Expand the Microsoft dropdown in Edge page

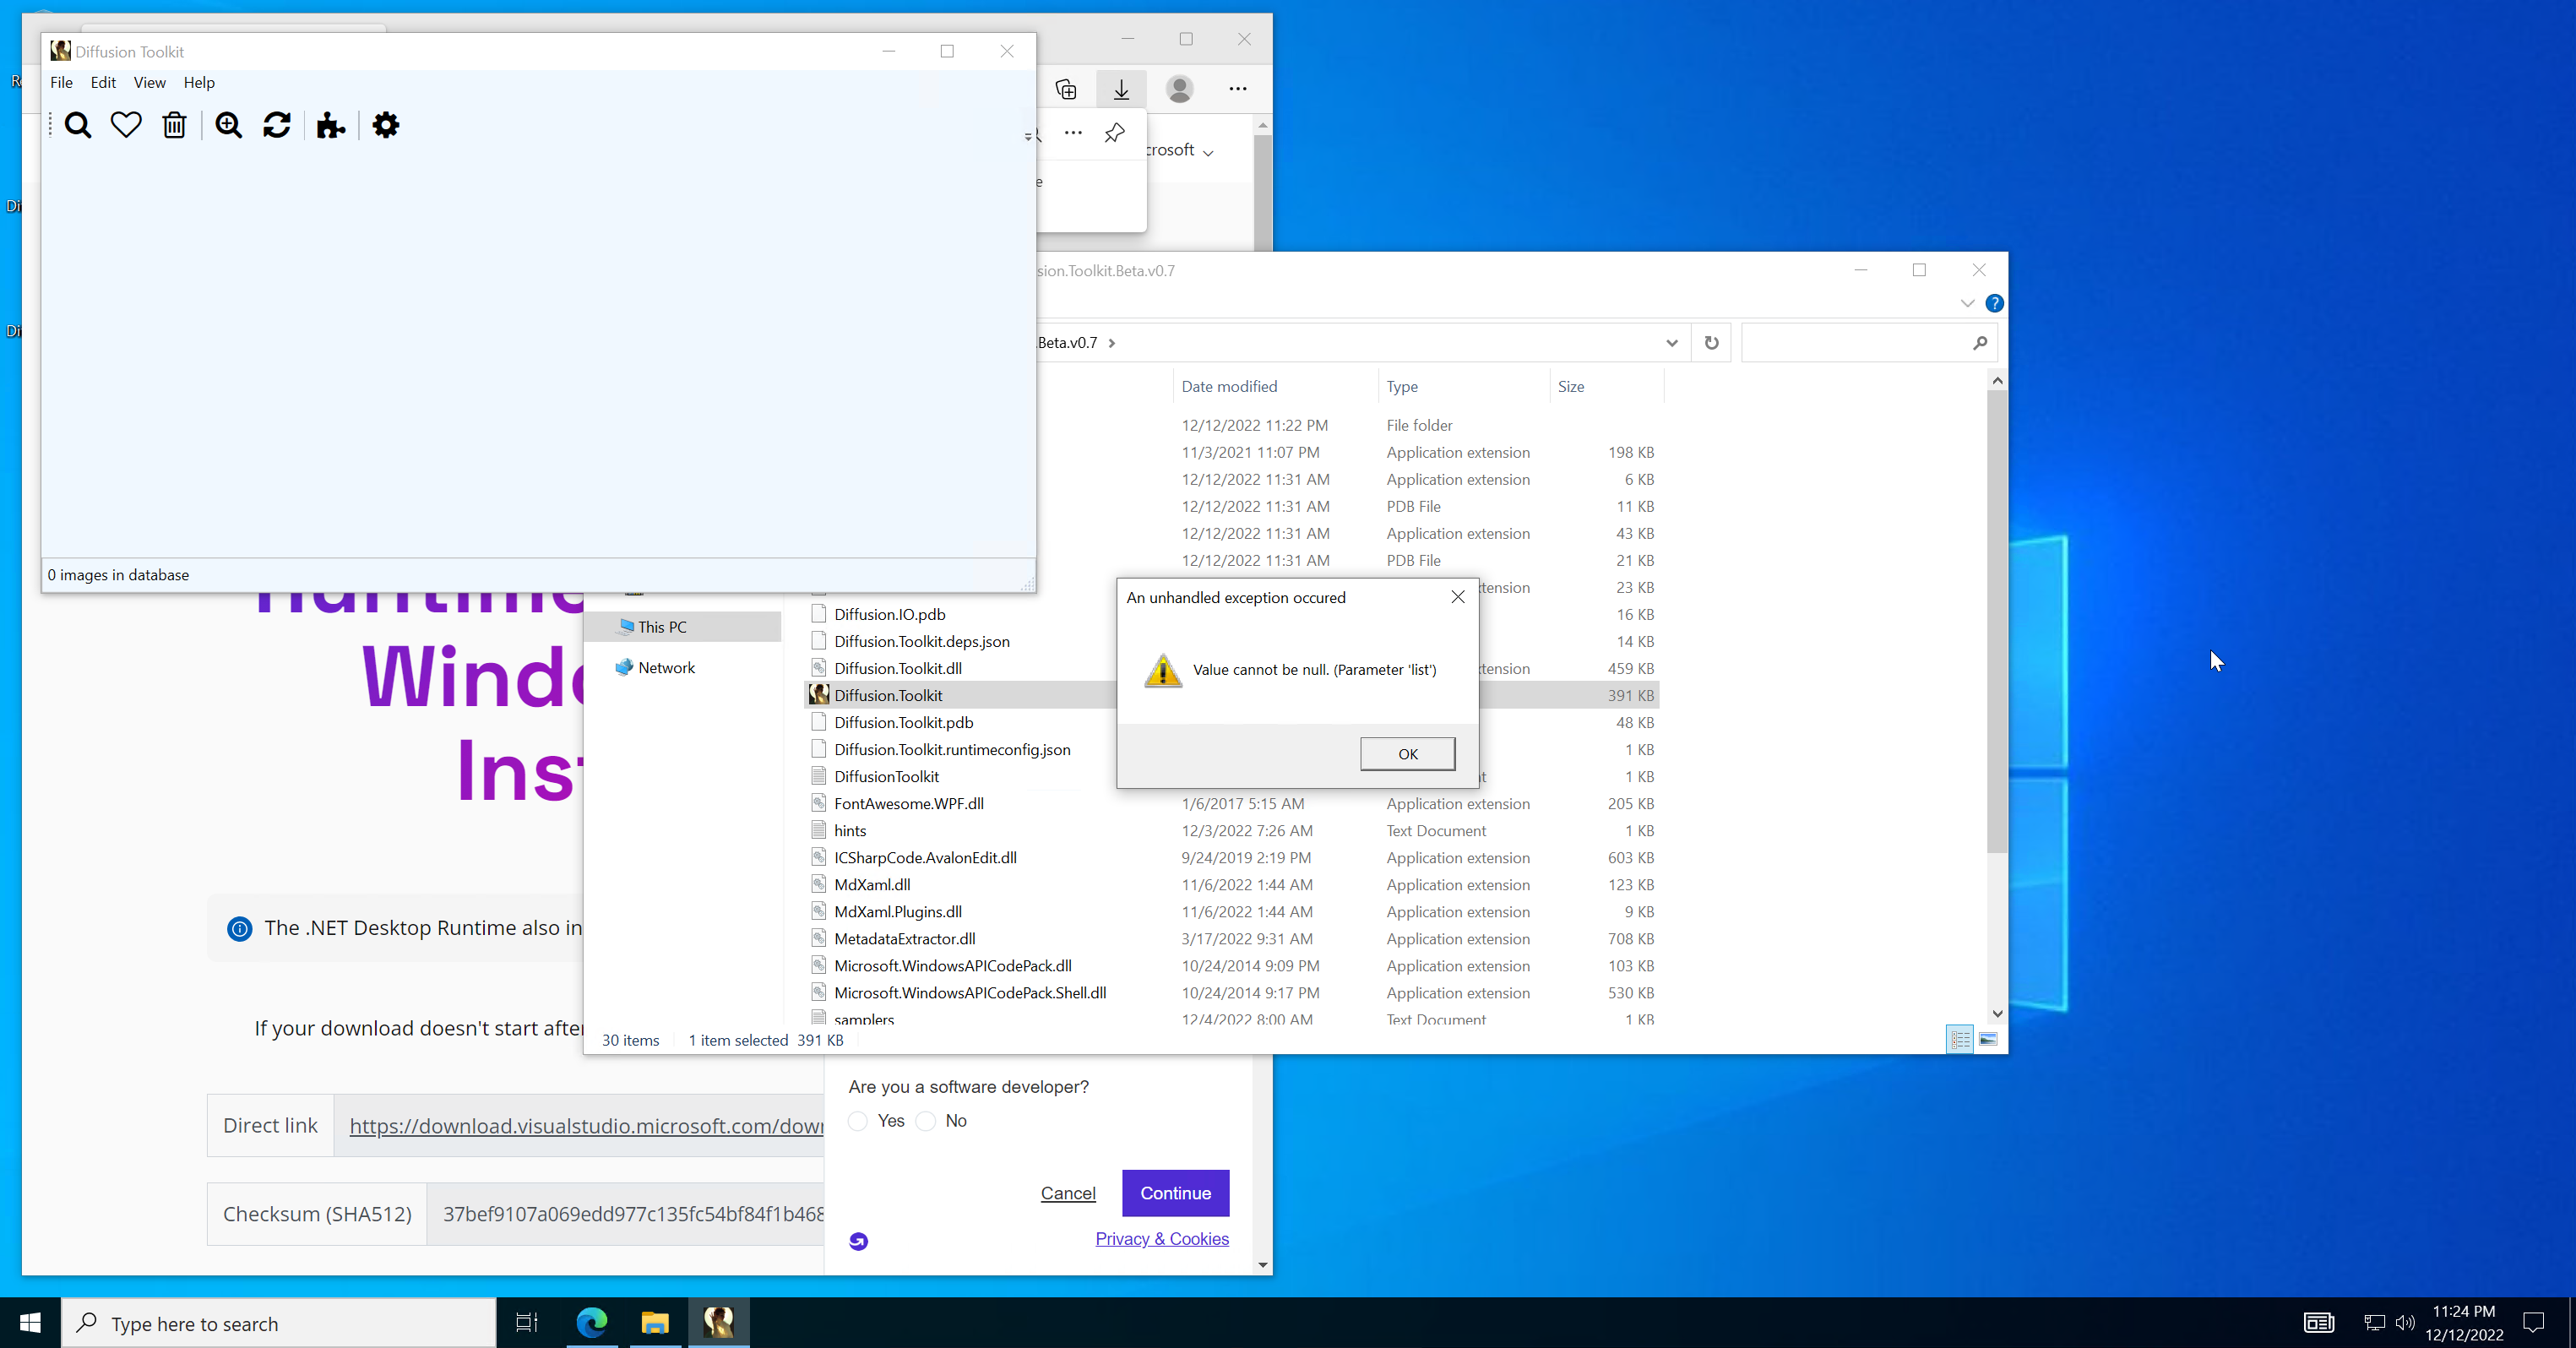(1208, 152)
